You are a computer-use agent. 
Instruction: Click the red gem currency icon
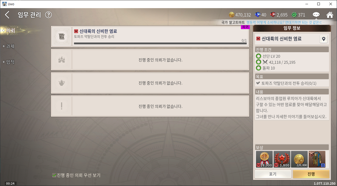(273, 15)
